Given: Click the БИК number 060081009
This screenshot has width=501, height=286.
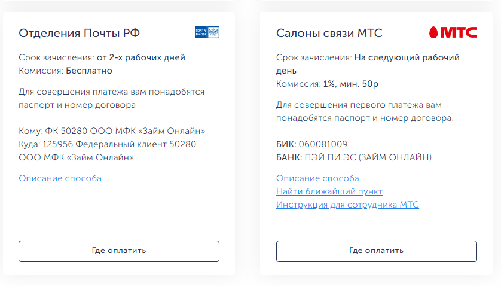Looking at the screenshot, I should [x=323, y=144].
